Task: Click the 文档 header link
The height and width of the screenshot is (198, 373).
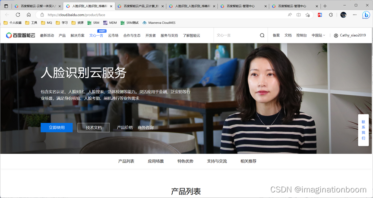Action: tap(288, 35)
